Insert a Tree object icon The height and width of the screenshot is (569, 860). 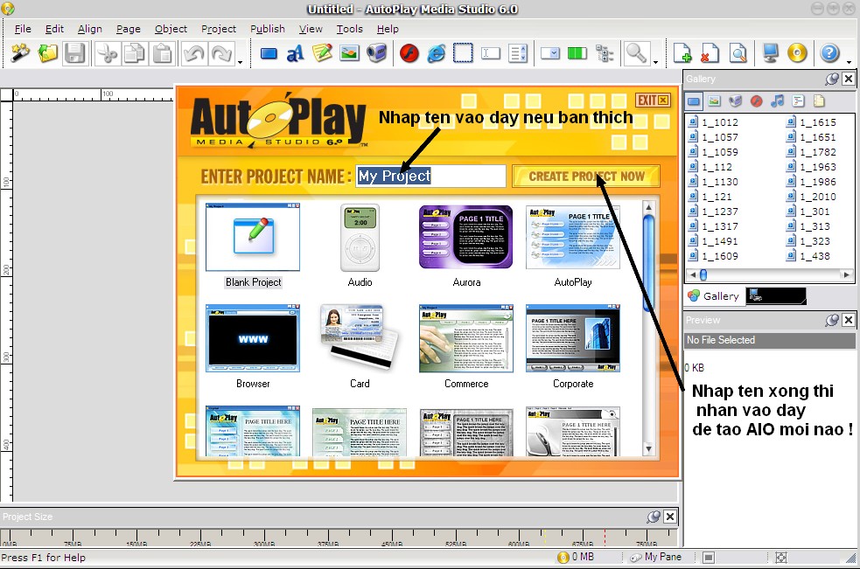coord(605,53)
